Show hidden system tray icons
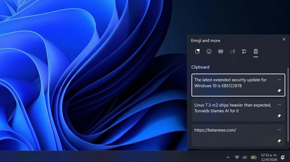Image resolution: width=290 pixels, height=162 pixels. [x=228, y=157]
